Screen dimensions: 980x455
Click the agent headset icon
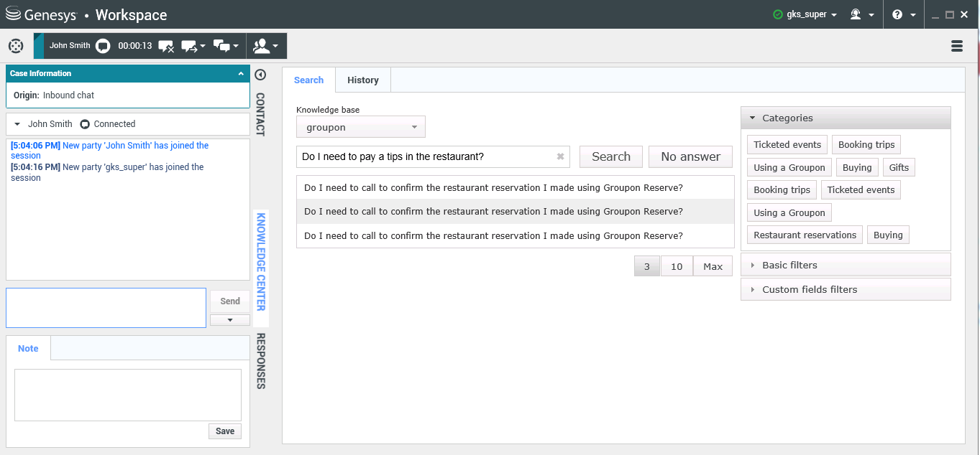click(x=856, y=14)
